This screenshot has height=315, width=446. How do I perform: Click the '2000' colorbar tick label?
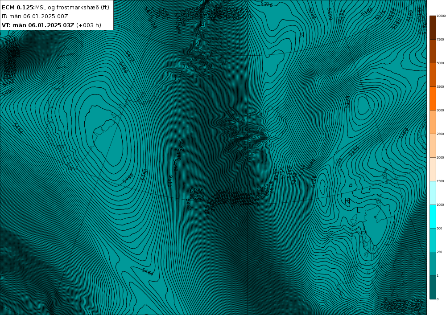(440, 157)
